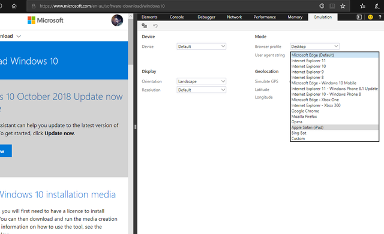Choose Internet Explorer 10 - Windows Phone 8

pyautogui.click(x=335, y=94)
